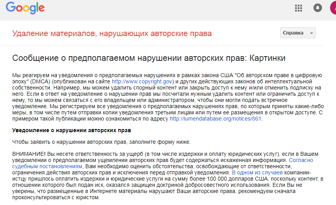Click the sentence 'Чтобы заявить о нарушении авторских прав'

click(69, 142)
